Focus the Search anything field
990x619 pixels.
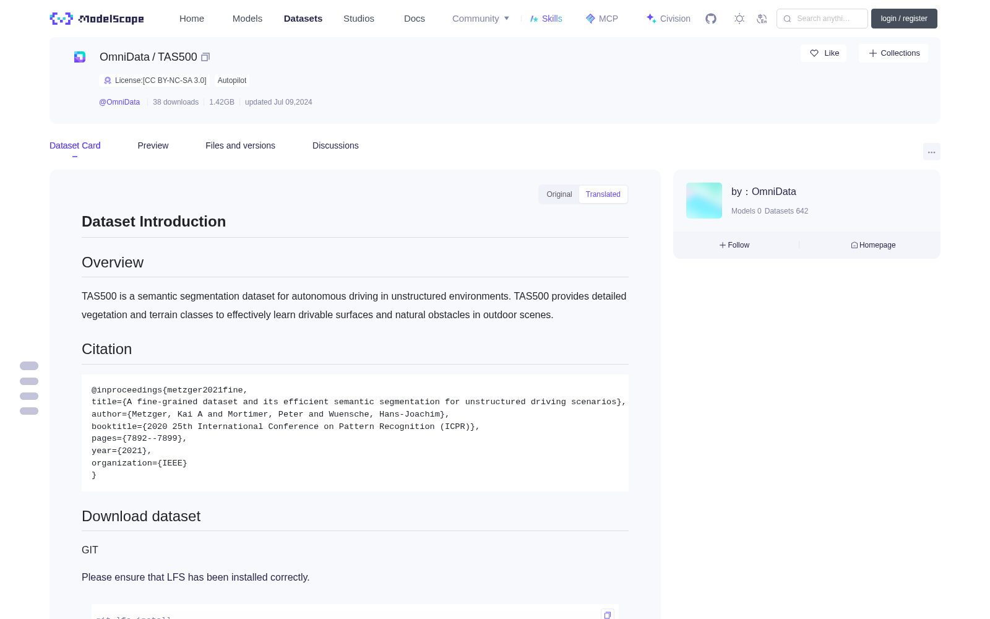(x=822, y=19)
